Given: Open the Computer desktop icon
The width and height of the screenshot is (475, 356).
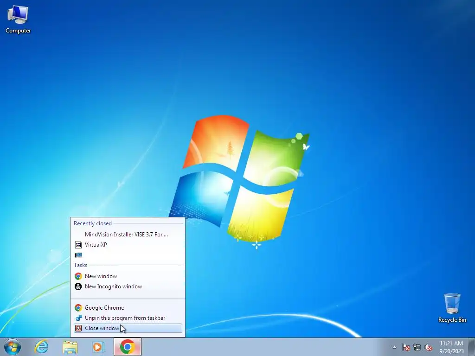Looking at the screenshot, I should (18, 19).
